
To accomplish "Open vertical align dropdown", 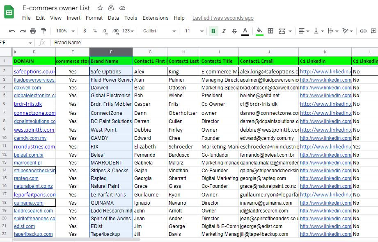I will coord(318,31).
